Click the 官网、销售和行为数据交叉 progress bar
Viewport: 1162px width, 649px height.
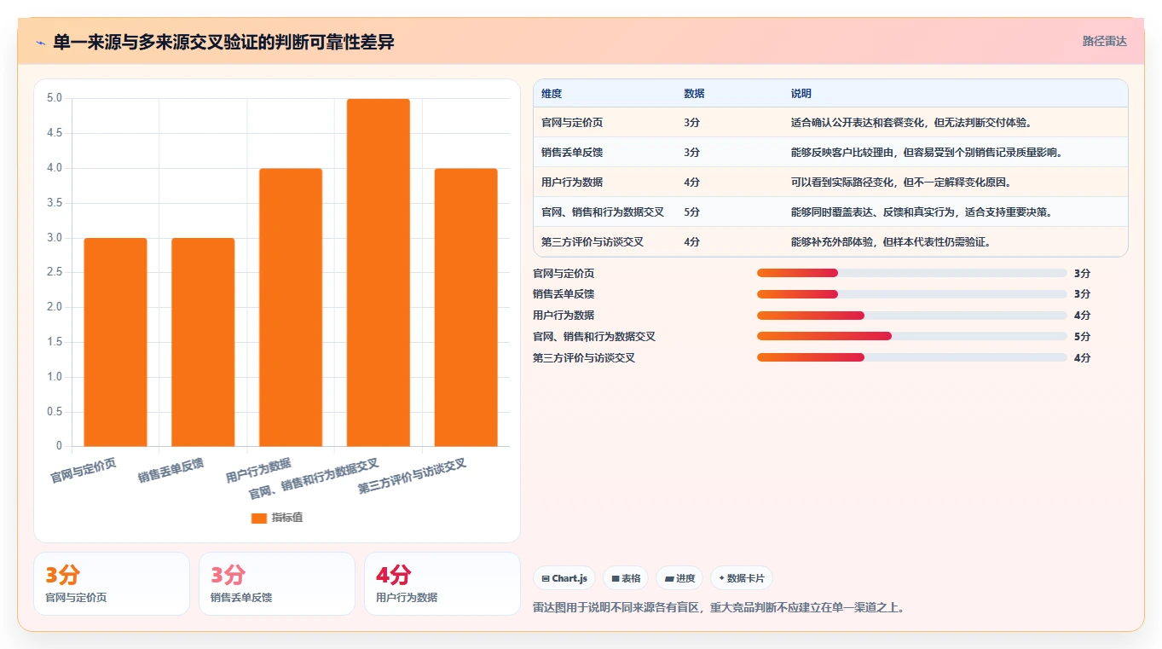[912, 336]
